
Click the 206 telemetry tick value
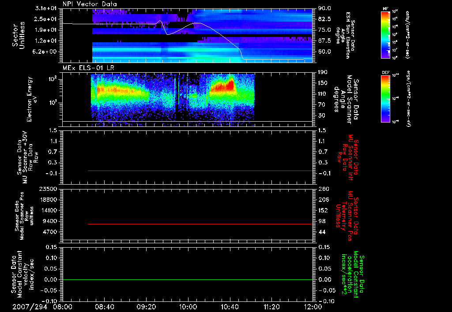point(323,200)
